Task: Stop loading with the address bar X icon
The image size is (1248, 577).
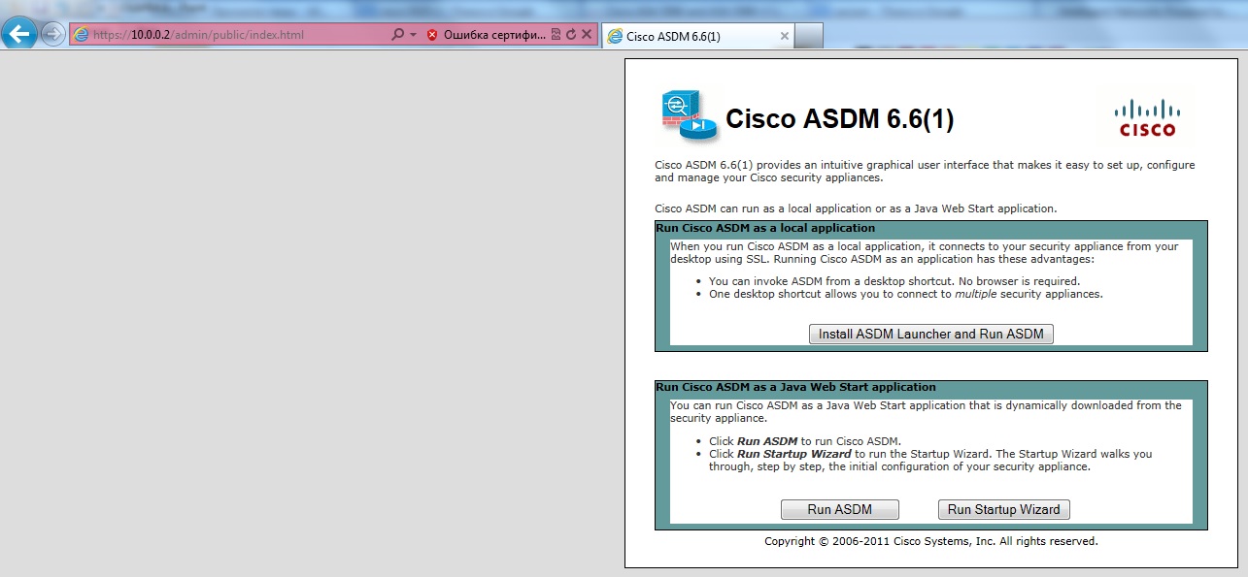Action: point(587,35)
